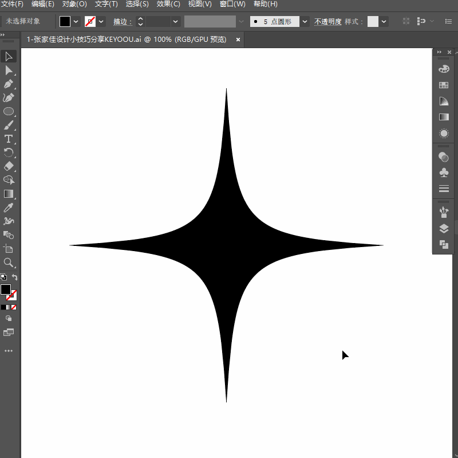The height and width of the screenshot is (458, 458).
Task: Select the Blend tool
Action: click(9, 235)
